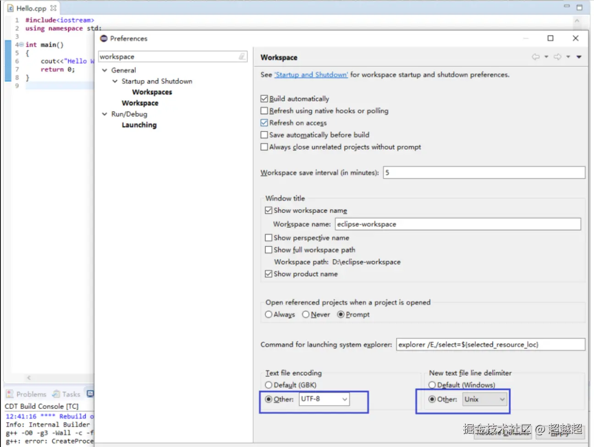Click Workspace save interval field
This screenshot has height=447, width=594.
tap(484, 173)
